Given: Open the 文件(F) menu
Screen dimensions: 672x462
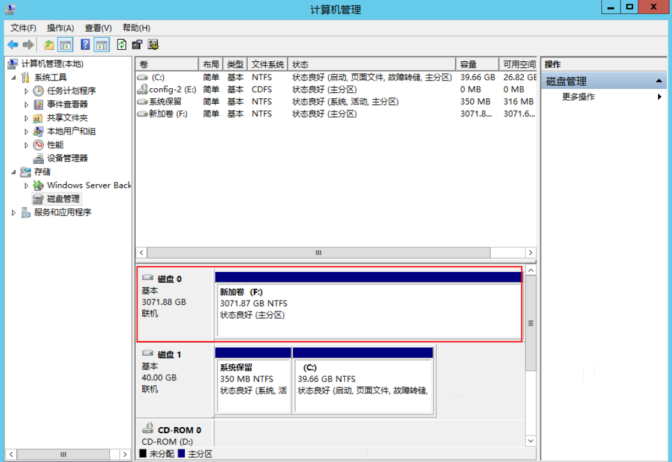Looking at the screenshot, I should tap(23, 28).
